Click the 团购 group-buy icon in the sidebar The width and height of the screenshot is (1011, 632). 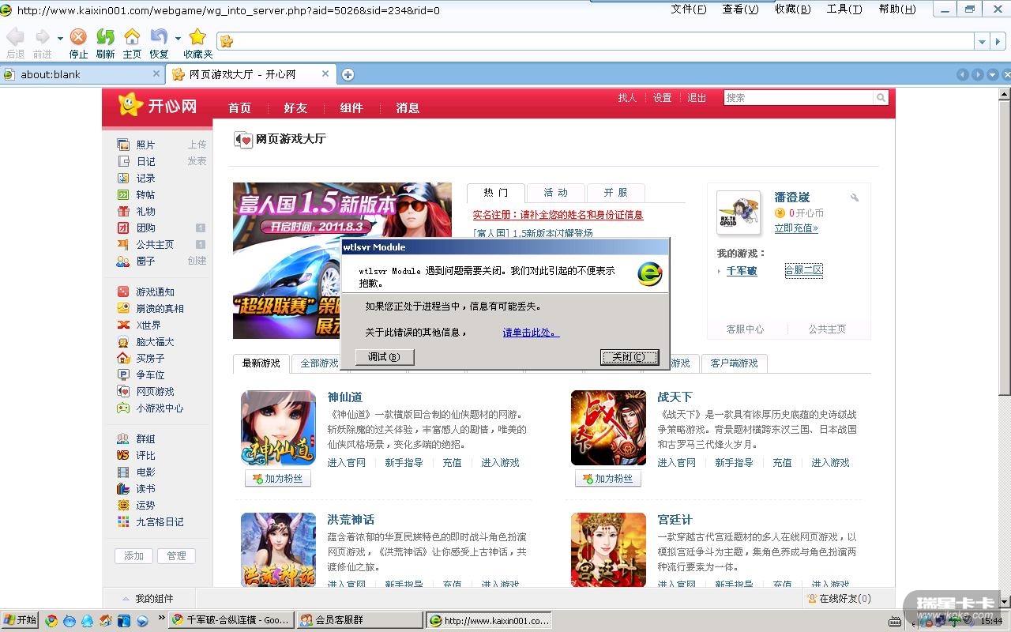click(x=123, y=228)
